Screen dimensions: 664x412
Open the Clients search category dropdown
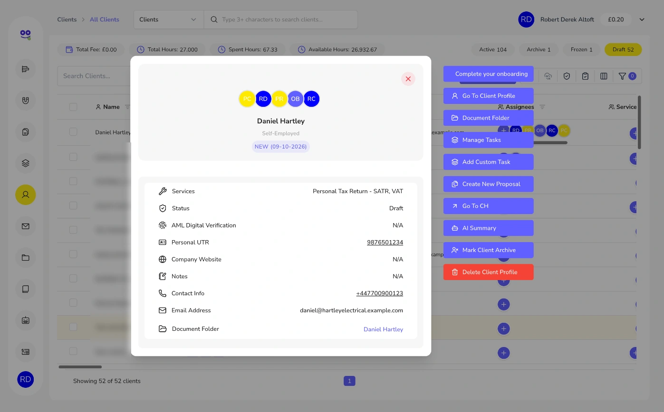tap(168, 19)
